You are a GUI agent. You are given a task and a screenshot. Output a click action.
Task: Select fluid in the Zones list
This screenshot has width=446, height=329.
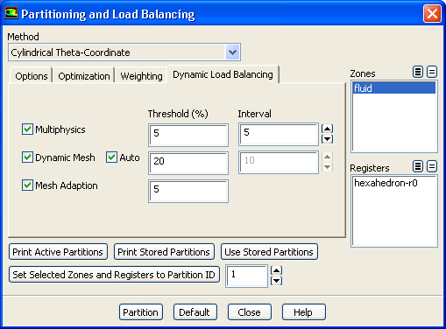[394, 88]
